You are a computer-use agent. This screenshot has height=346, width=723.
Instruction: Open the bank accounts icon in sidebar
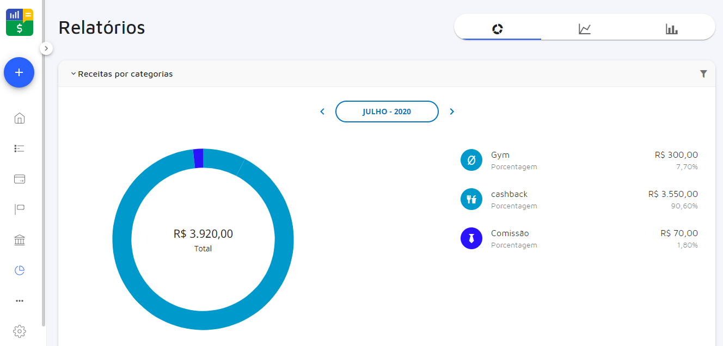pyautogui.click(x=20, y=240)
